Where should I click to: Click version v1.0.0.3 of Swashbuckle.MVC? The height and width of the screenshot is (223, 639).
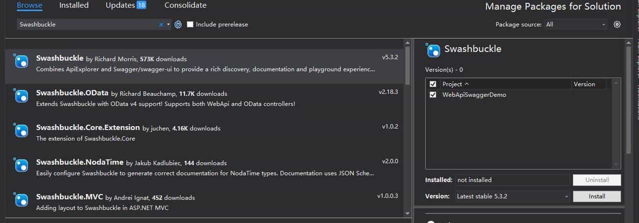click(x=387, y=196)
